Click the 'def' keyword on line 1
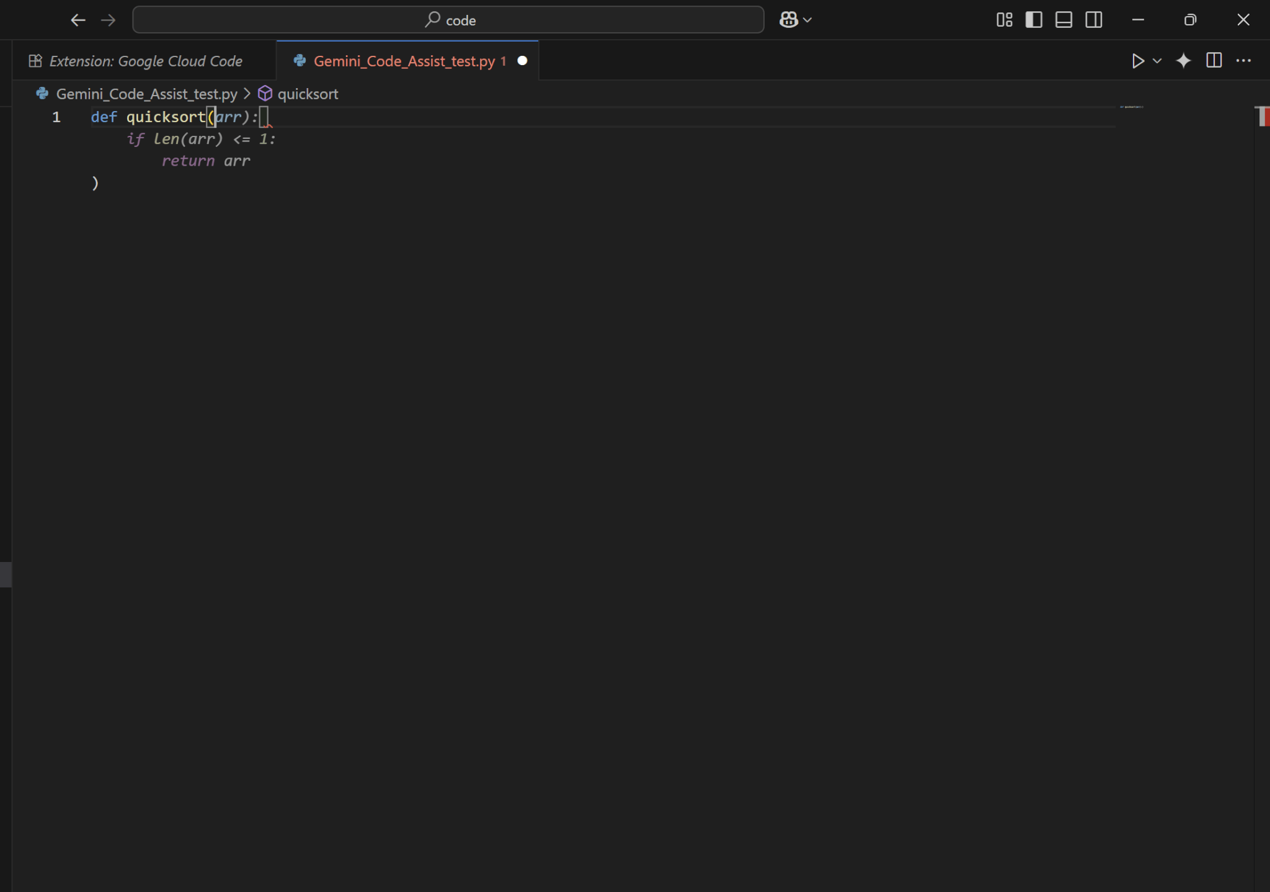Image resolution: width=1270 pixels, height=892 pixels. point(104,117)
